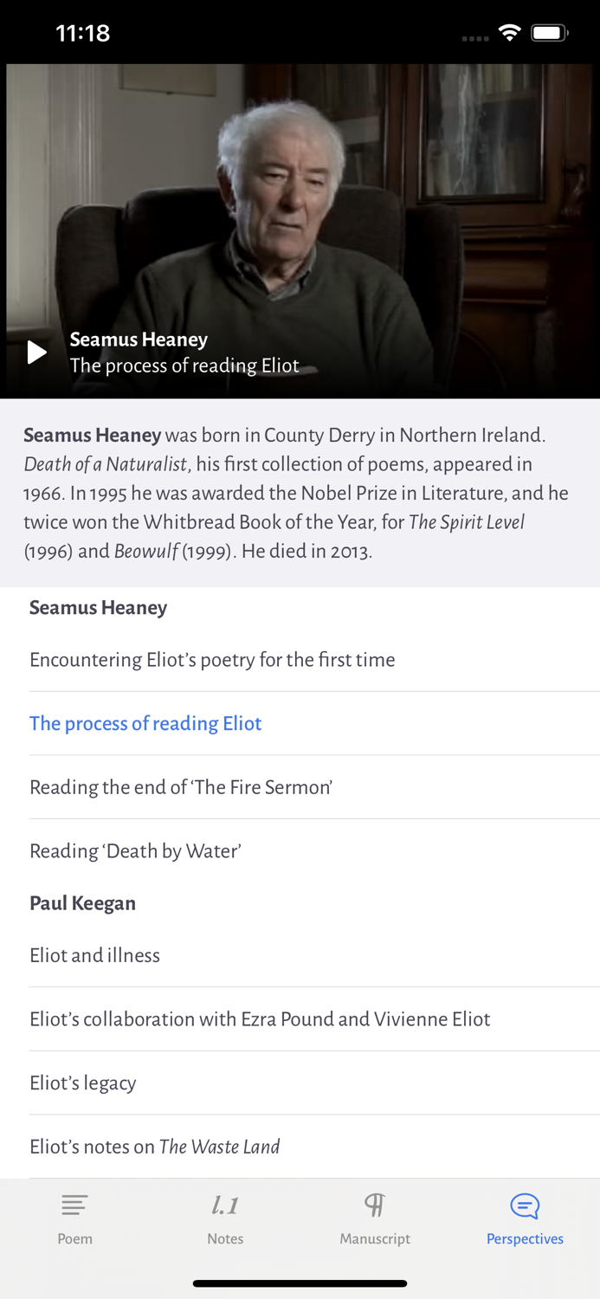The image size is (600, 1299).
Task: Open 'Eliot and illness' perspective
Action: click(x=95, y=955)
